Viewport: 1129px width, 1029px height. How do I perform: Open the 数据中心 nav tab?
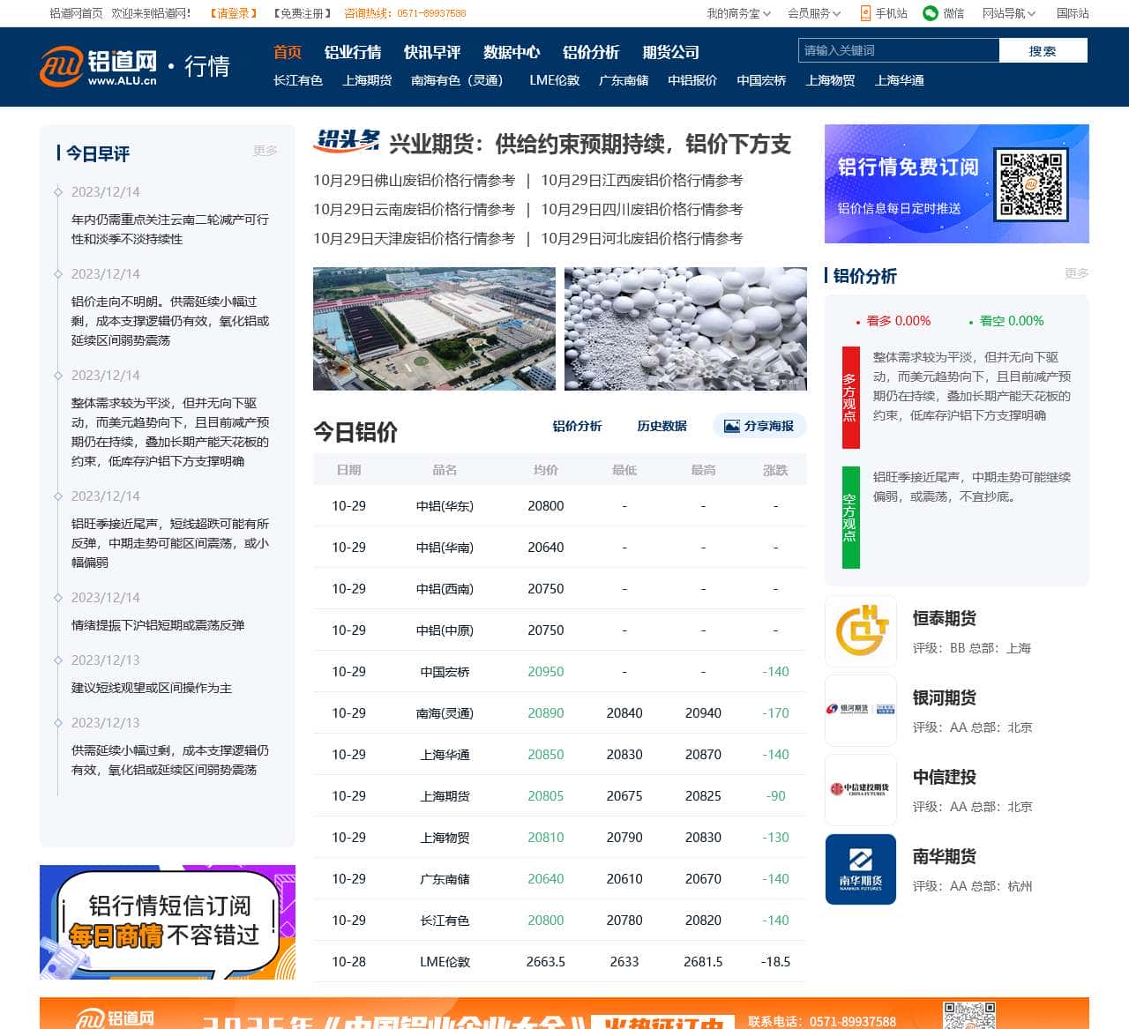tap(512, 52)
